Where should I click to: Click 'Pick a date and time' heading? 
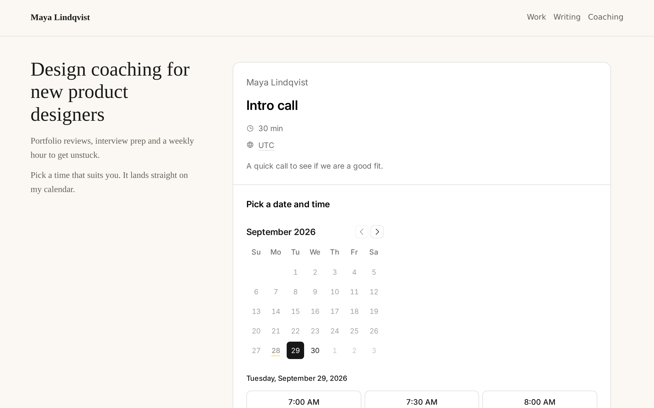[288, 204]
